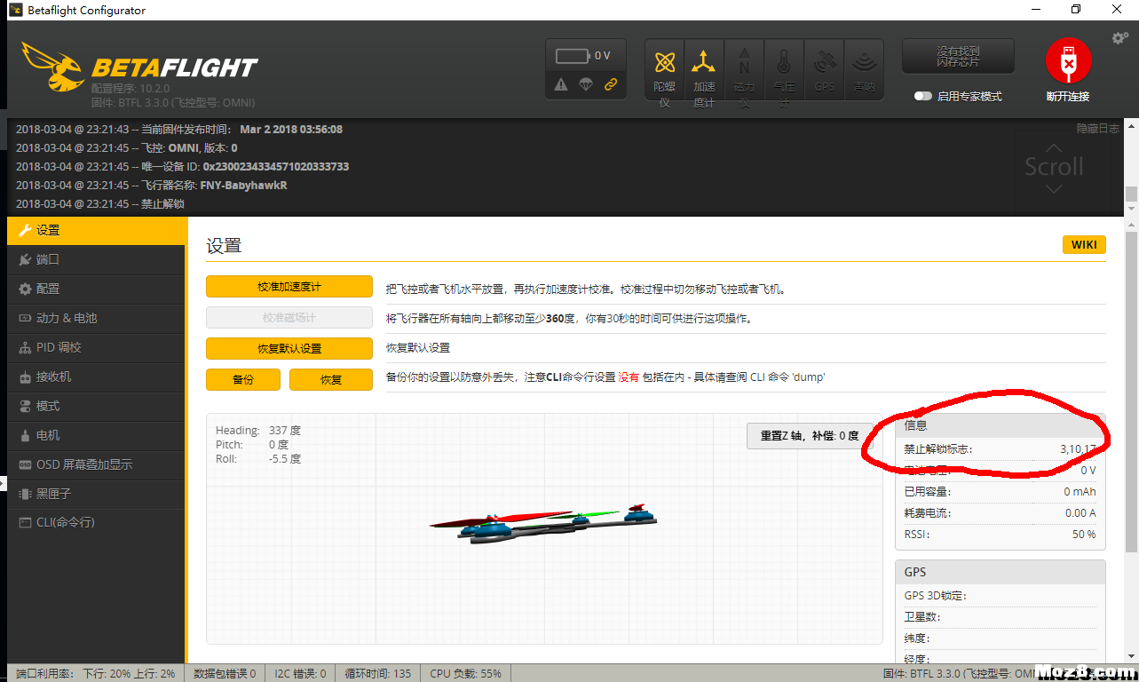Open the 黑匣子 (Blackbox) tab
1139x682 pixels.
[x=97, y=493]
